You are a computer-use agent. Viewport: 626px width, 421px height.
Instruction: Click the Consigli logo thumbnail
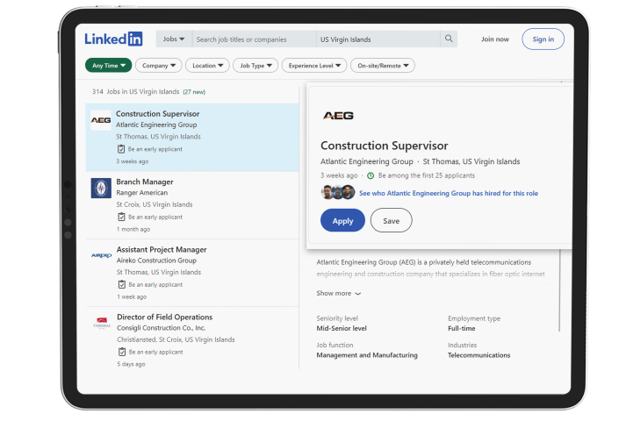(102, 323)
